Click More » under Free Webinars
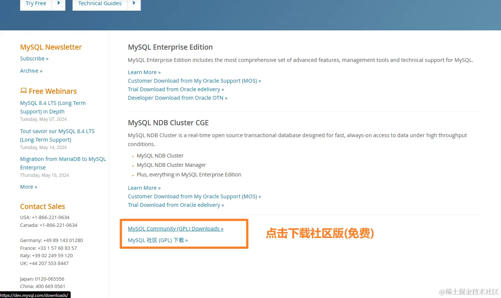The width and height of the screenshot is (501, 298). [29, 187]
